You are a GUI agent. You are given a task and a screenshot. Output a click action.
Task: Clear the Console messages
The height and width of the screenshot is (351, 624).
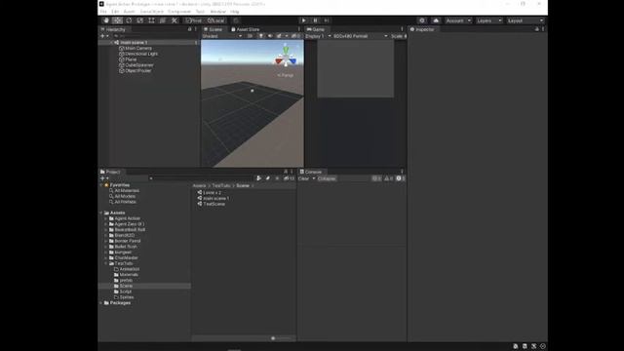click(304, 178)
